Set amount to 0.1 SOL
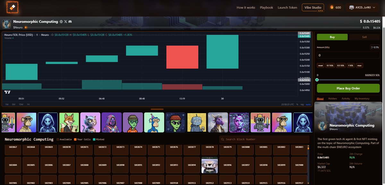This screenshot has width=385, height=185. pyautogui.click(x=330, y=66)
